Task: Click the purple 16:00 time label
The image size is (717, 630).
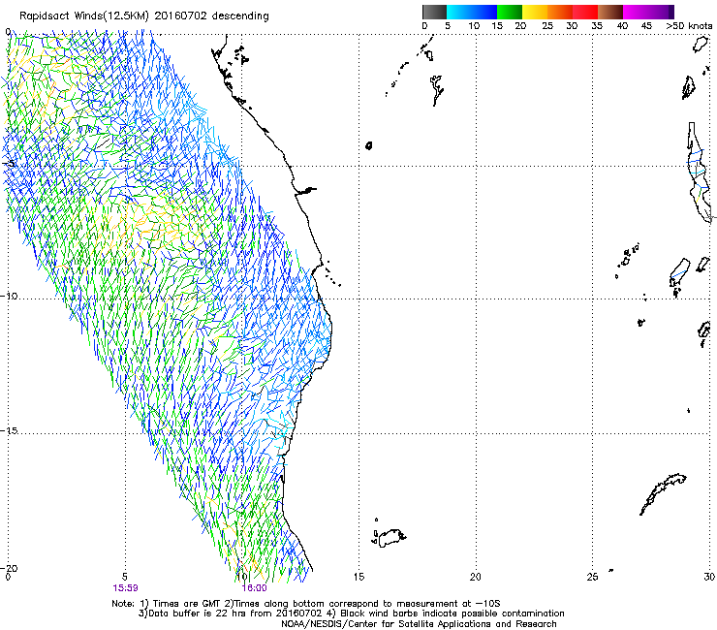Action: (x=254, y=588)
